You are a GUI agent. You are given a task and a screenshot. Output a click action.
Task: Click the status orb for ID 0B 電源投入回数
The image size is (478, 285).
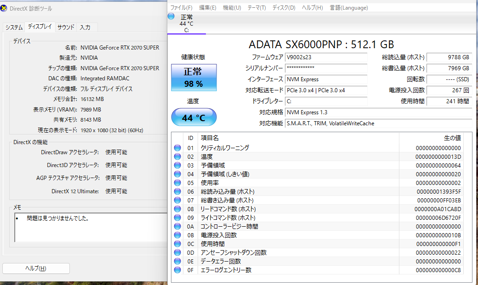177,235
